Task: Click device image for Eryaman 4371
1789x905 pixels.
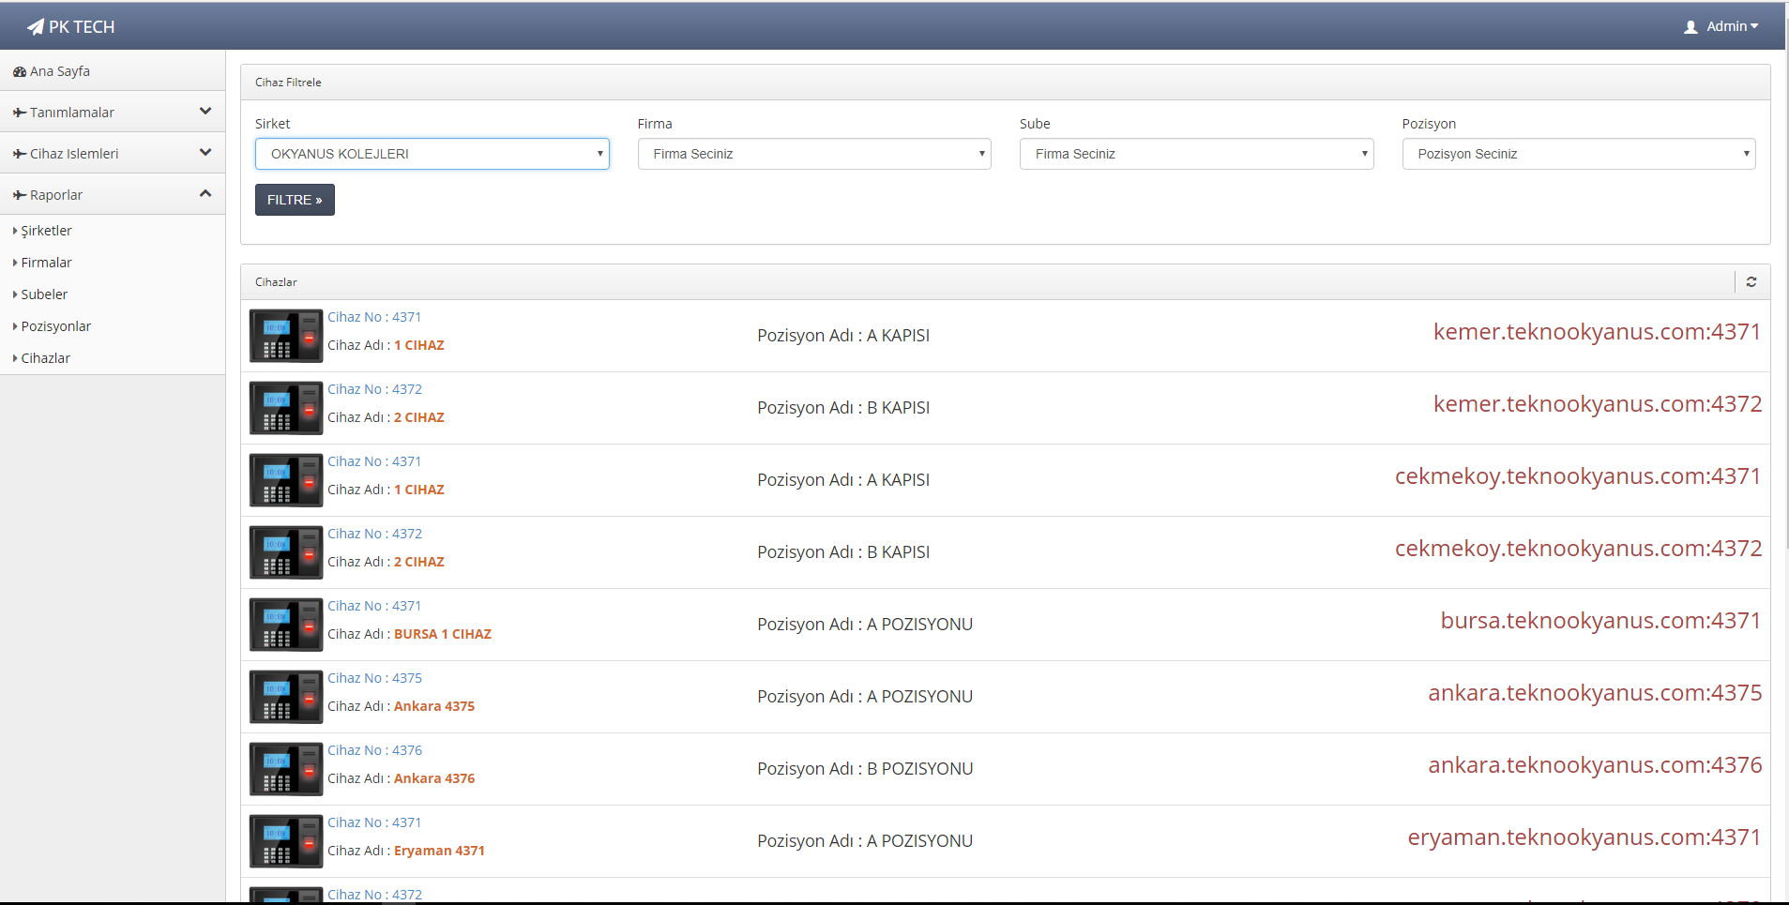Action: pyautogui.click(x=285, y=841)
